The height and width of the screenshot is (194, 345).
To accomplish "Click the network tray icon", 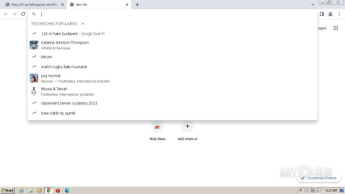I will (313, 190).
